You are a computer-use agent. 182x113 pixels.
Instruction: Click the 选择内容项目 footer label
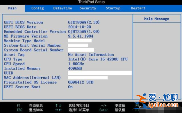click(x=79, y=106)
